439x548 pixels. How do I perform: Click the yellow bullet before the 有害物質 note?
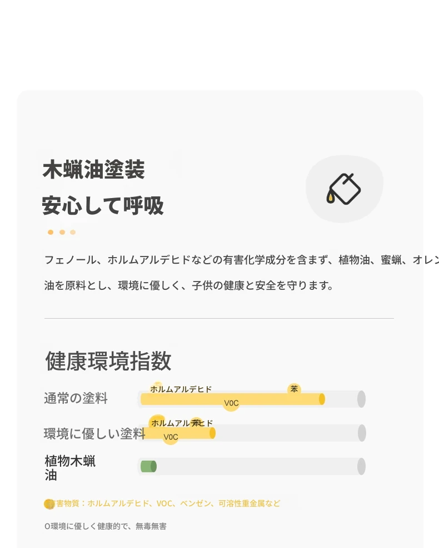(49, 504)
